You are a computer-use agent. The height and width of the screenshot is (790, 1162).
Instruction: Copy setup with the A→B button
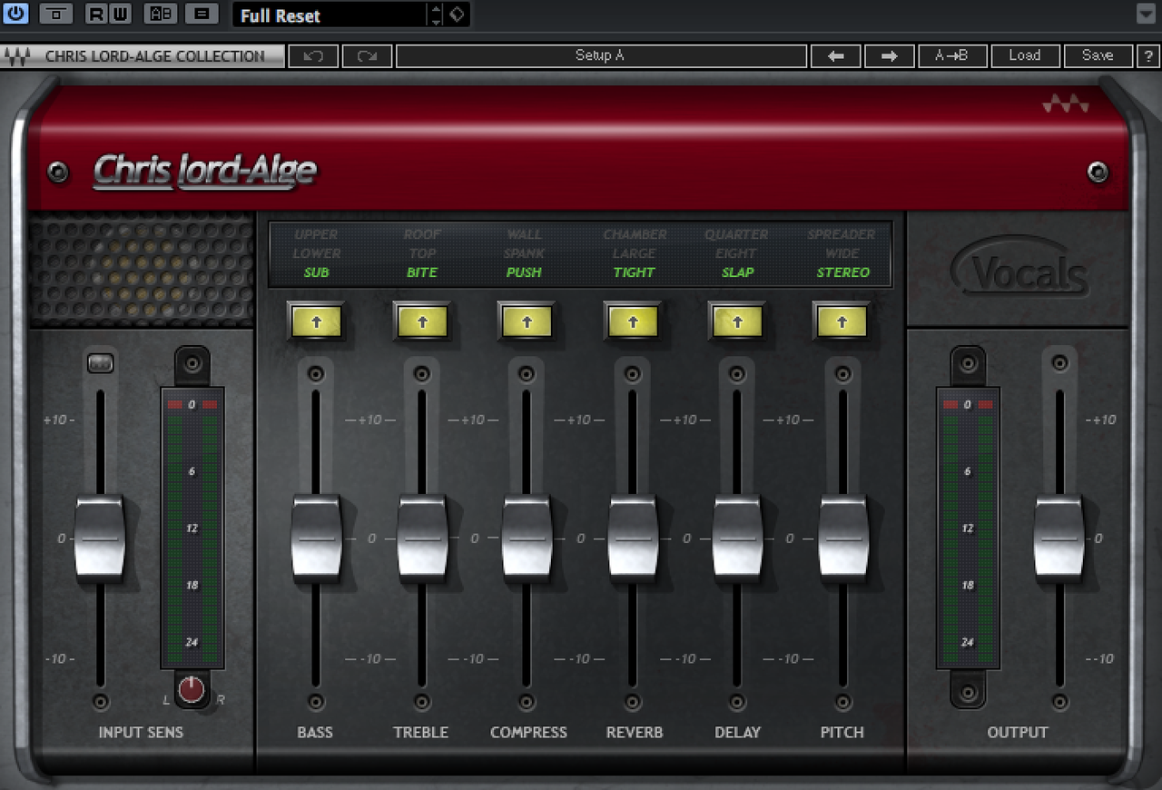pos(952,56)
